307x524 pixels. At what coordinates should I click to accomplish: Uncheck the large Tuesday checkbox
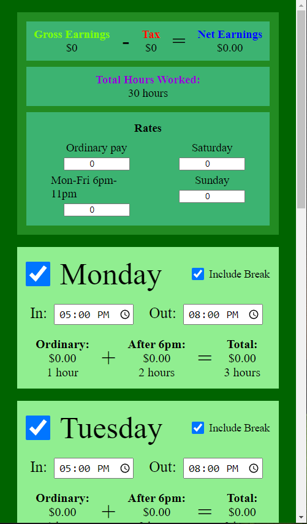[38, 428]
